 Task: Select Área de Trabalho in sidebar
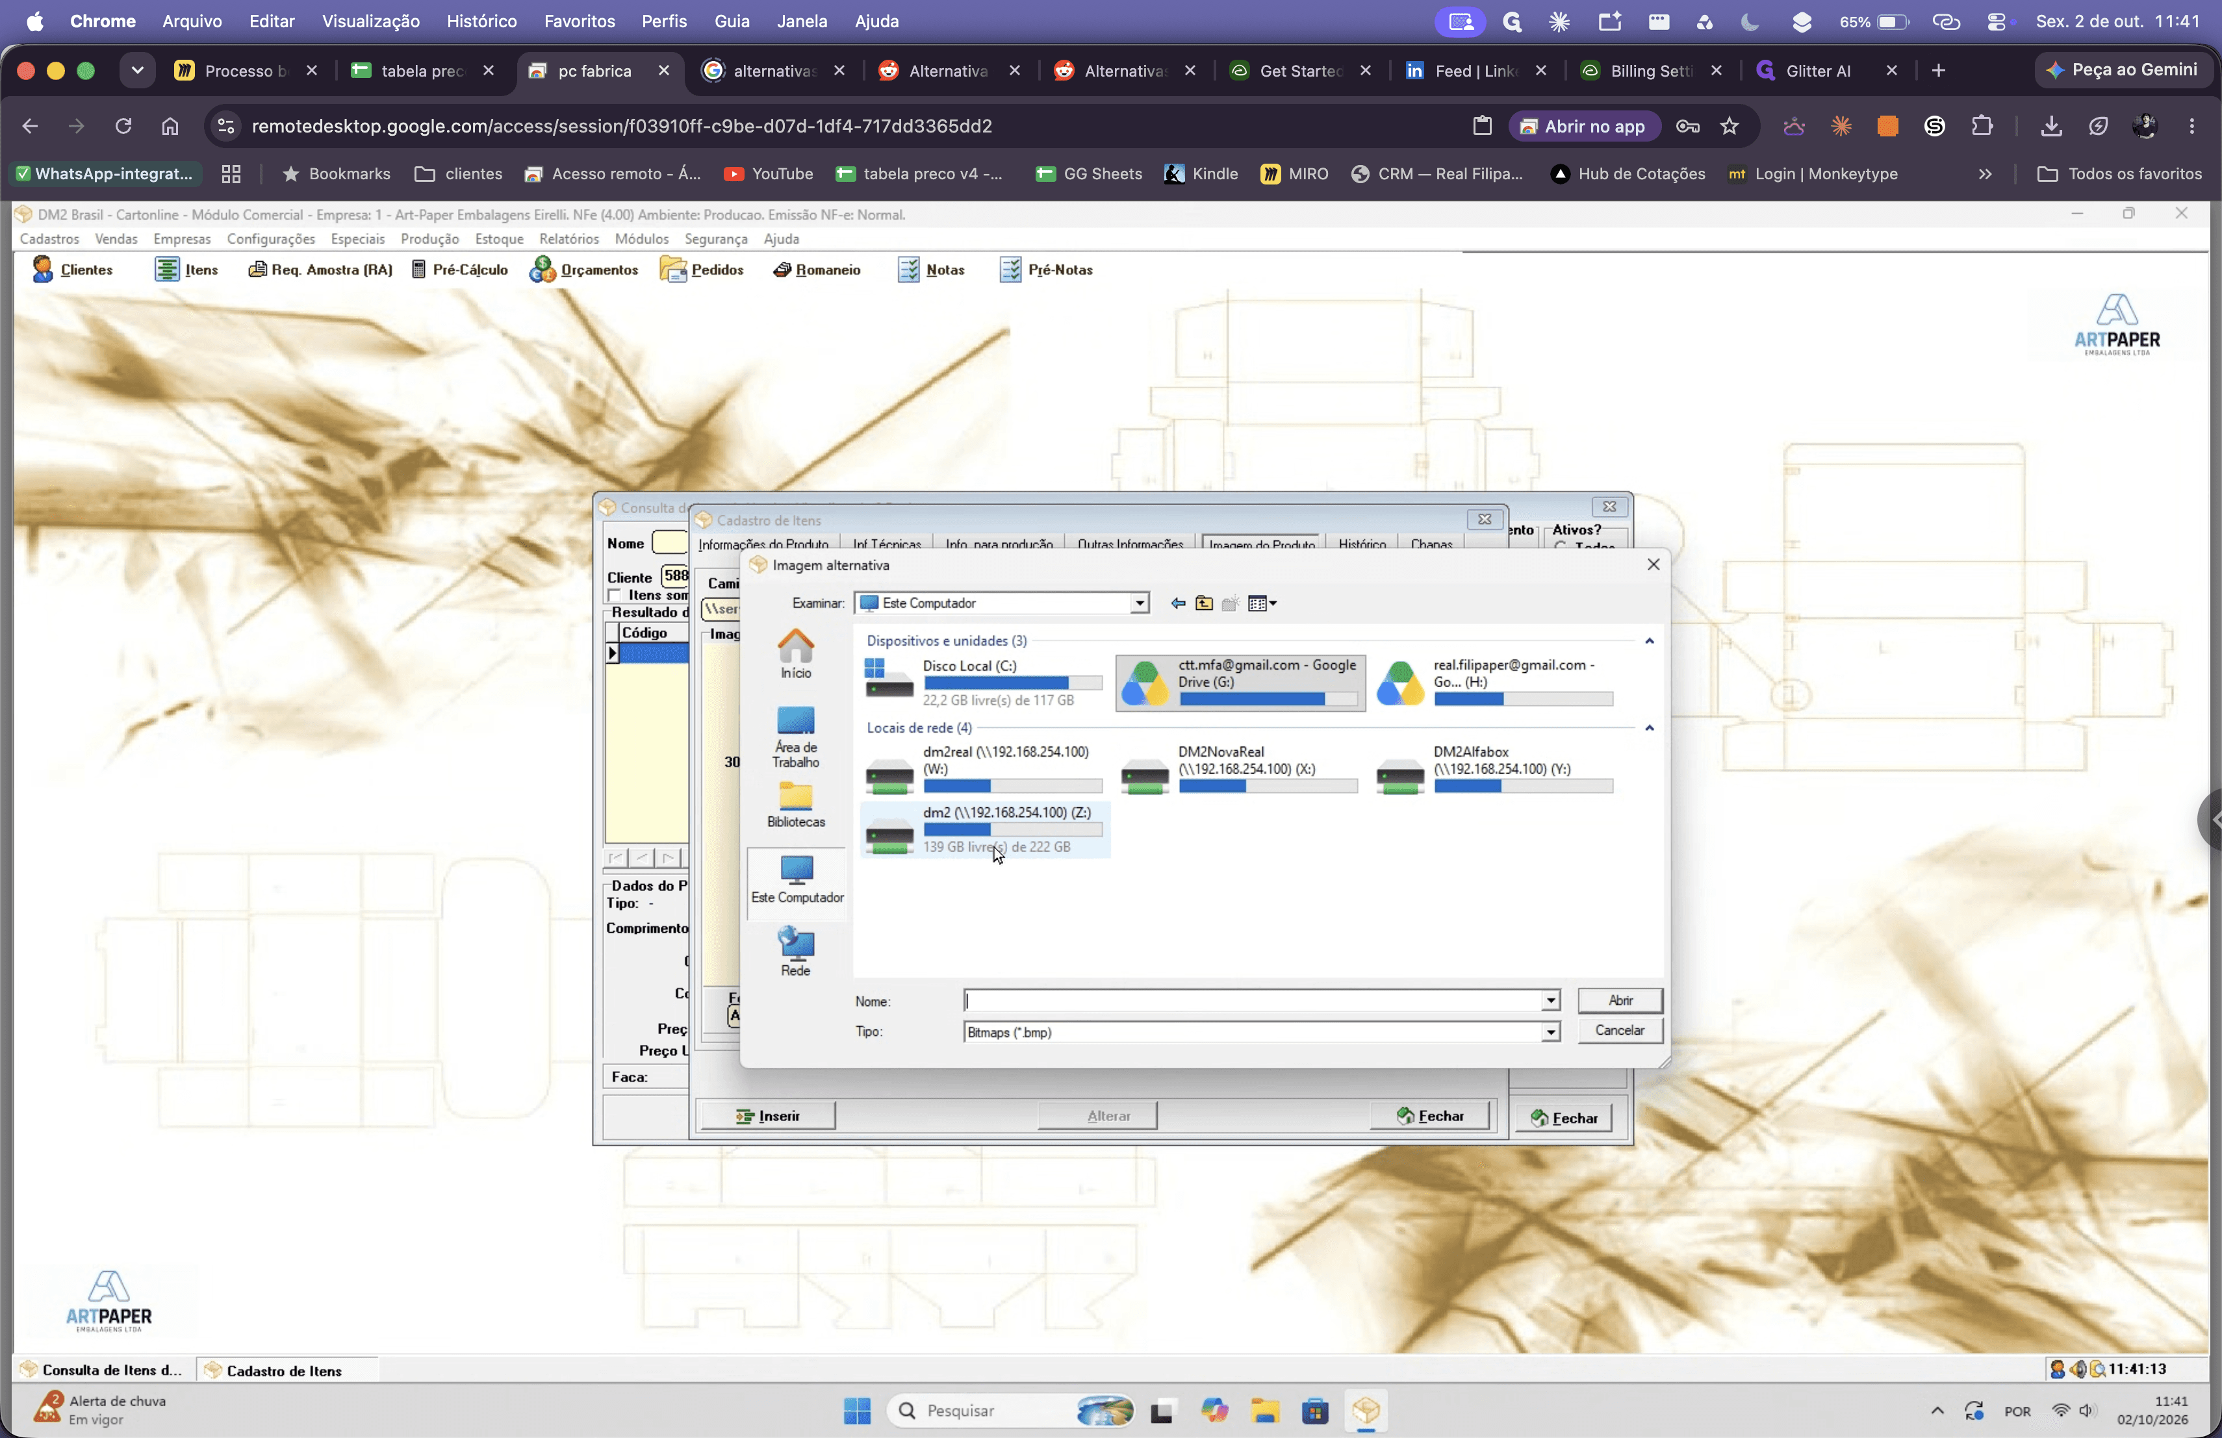[x=795, y=737]
